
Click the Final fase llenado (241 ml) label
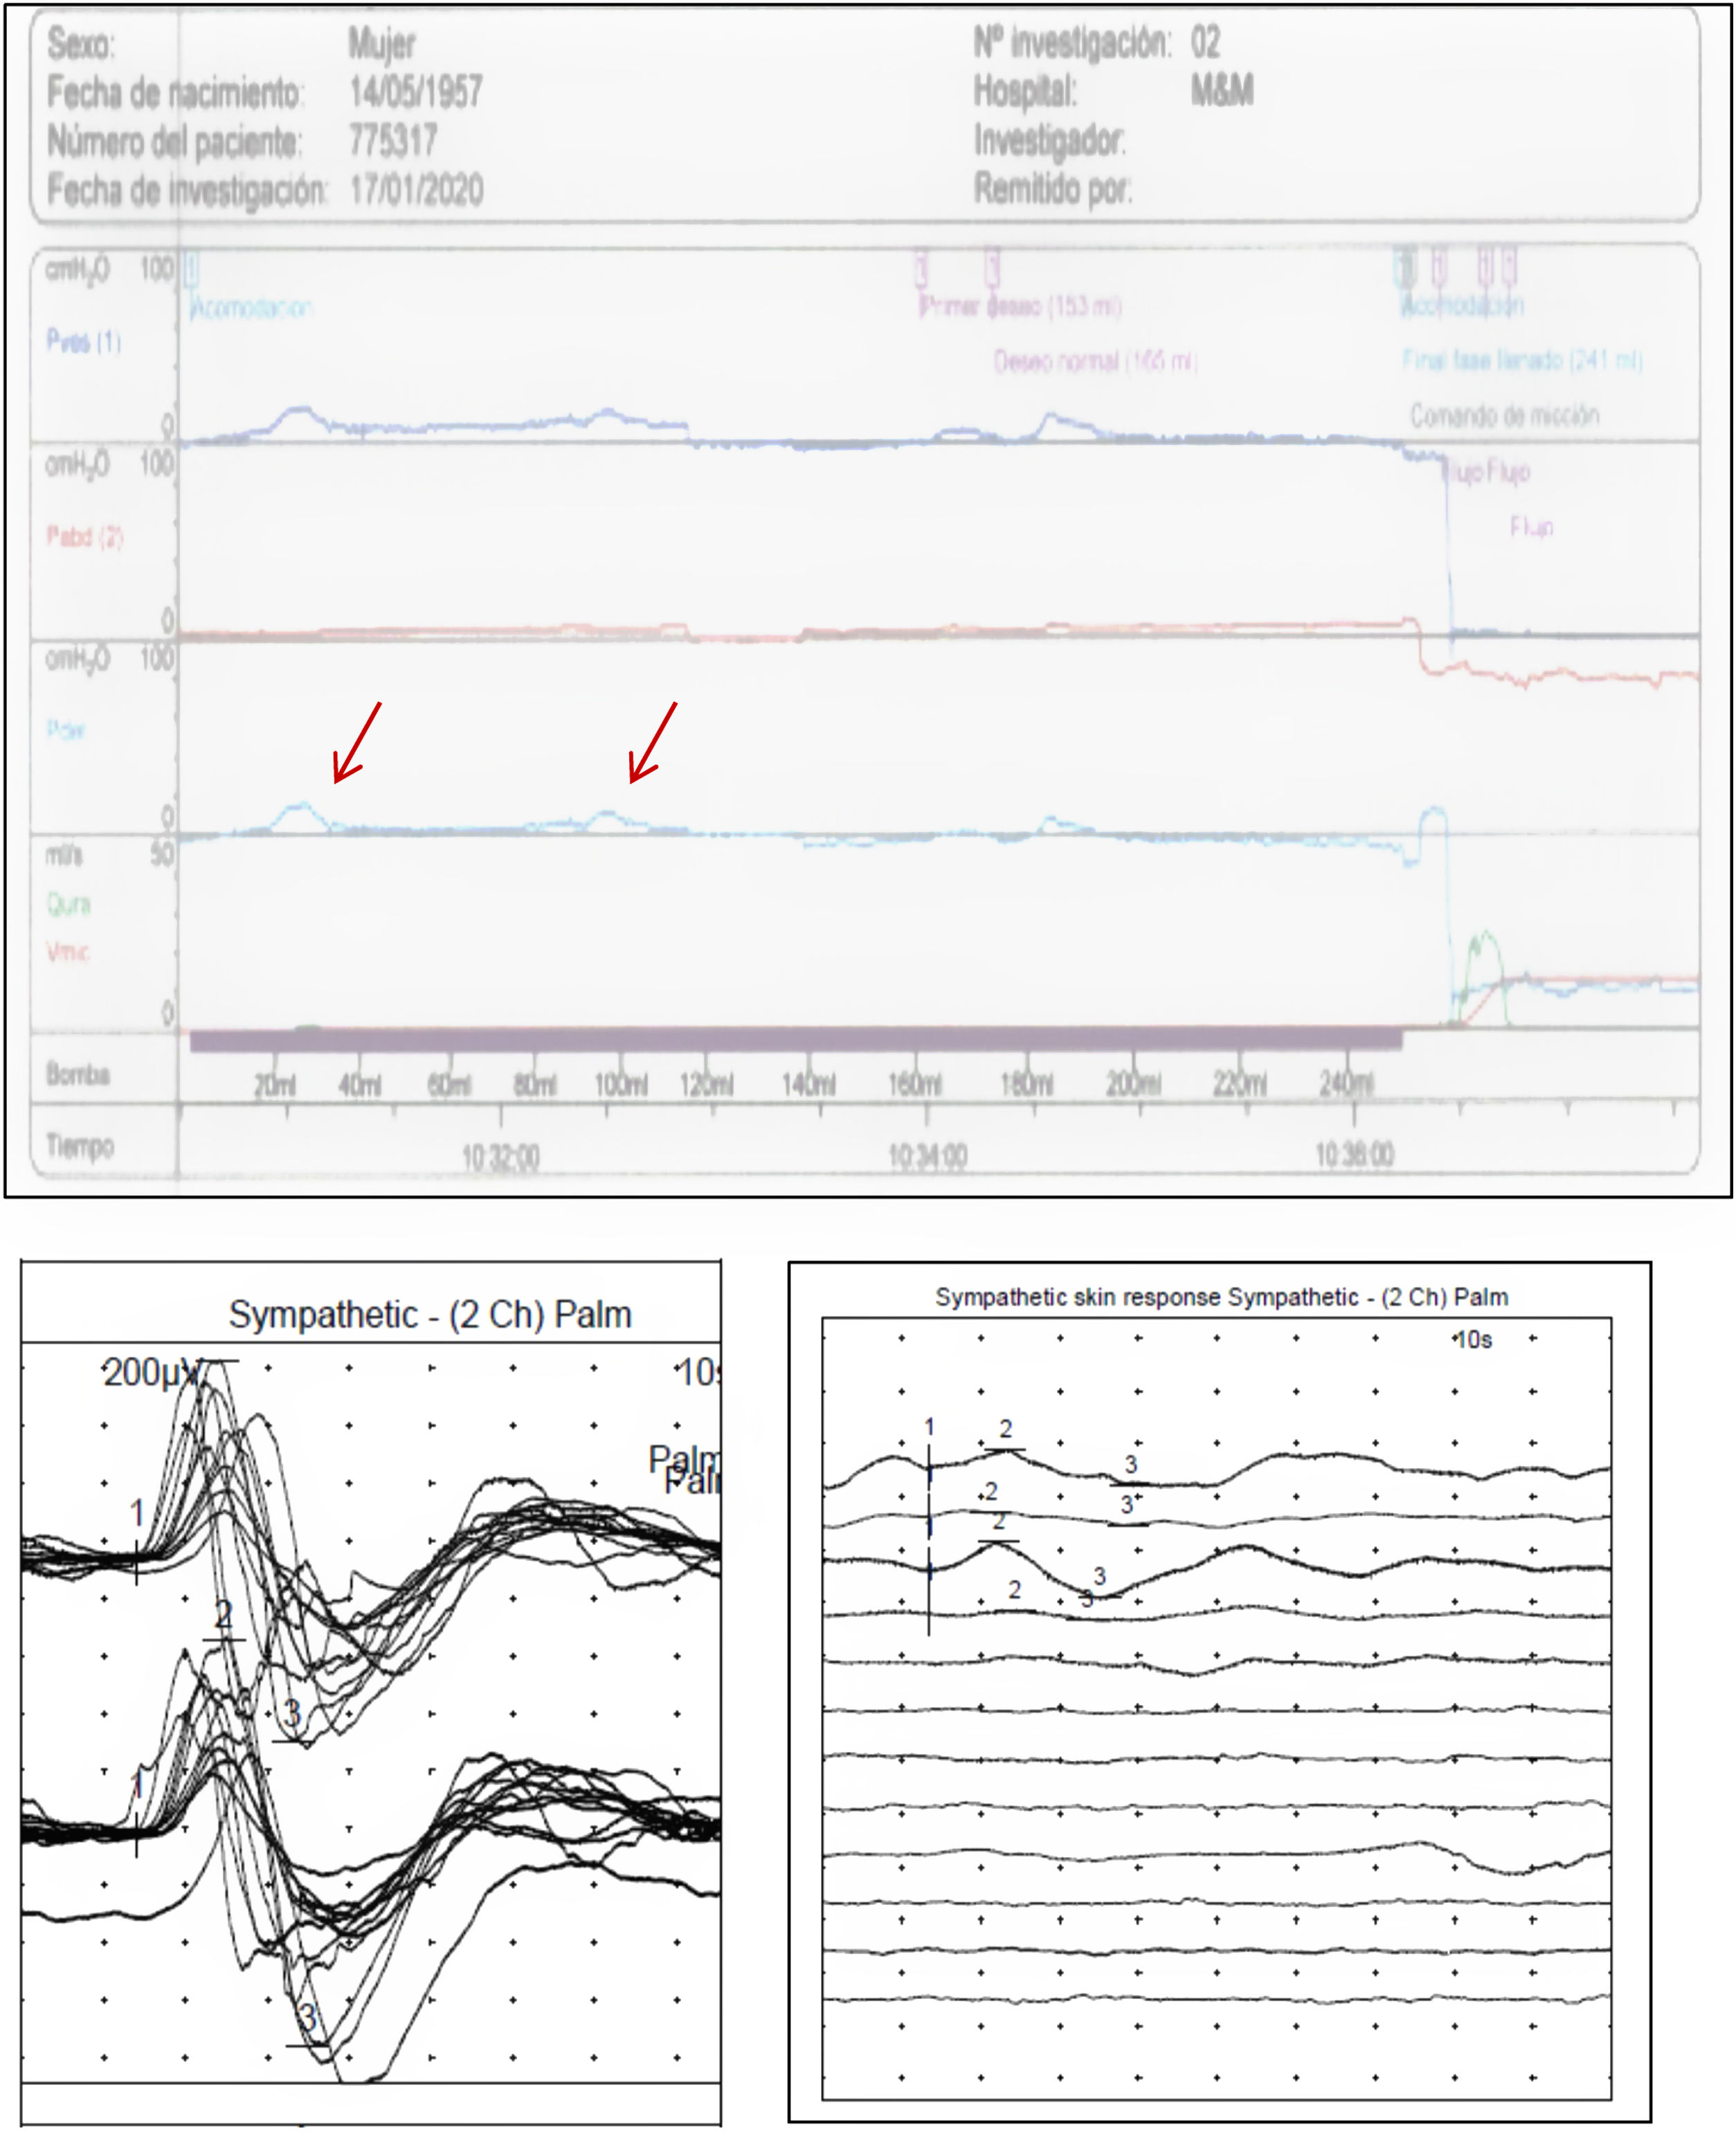1521,360
